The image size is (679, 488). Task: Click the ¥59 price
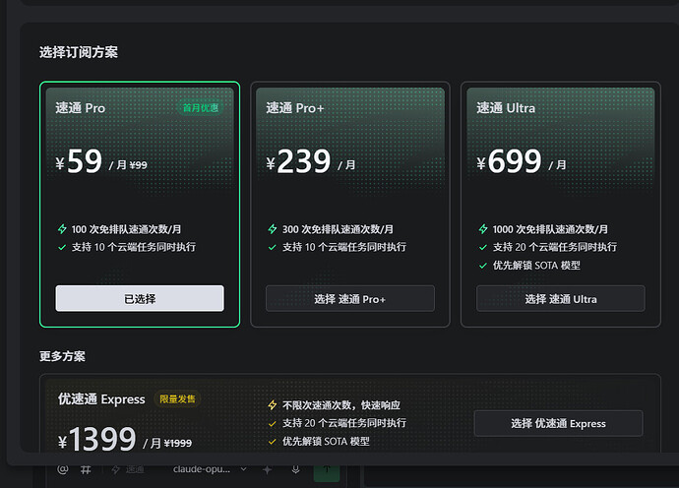coord(79,161)
